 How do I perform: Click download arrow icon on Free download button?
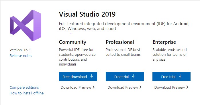(x=92, y=76)
